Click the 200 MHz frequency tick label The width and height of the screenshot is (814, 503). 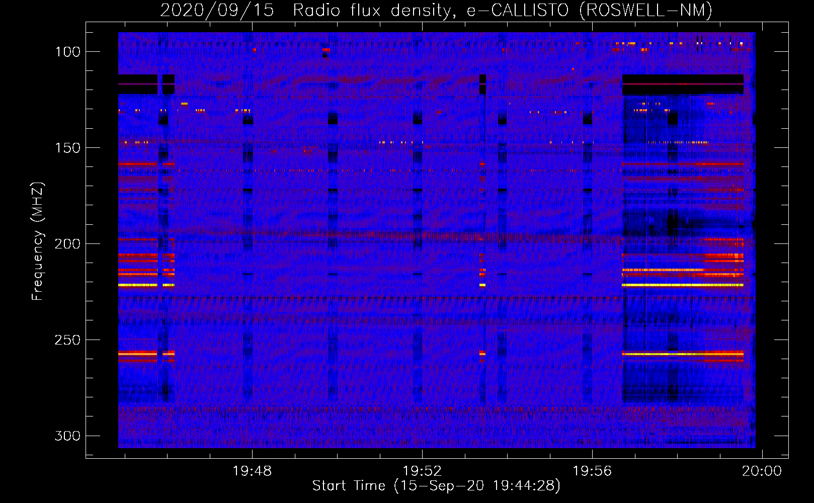pos(67,244)
